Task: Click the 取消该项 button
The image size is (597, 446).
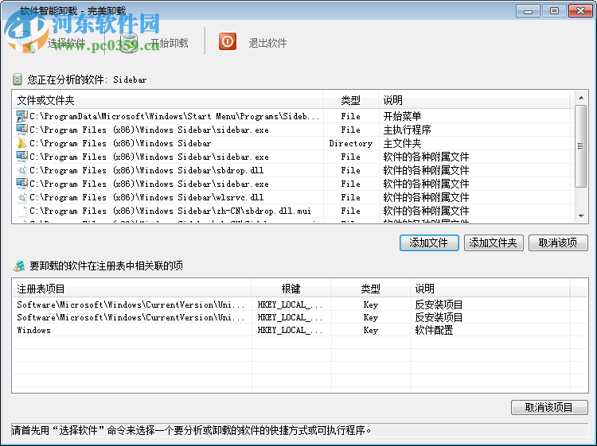Action: coord(558,242)
